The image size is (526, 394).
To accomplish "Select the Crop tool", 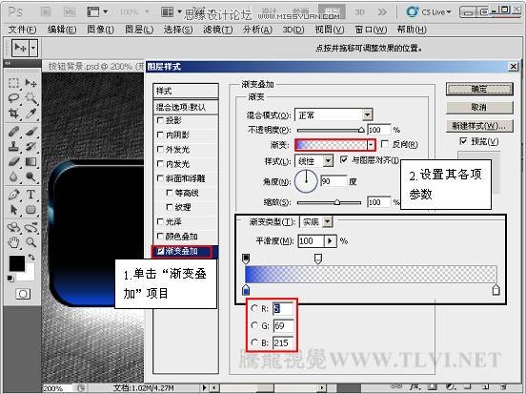I will click(x=13, y=114).
